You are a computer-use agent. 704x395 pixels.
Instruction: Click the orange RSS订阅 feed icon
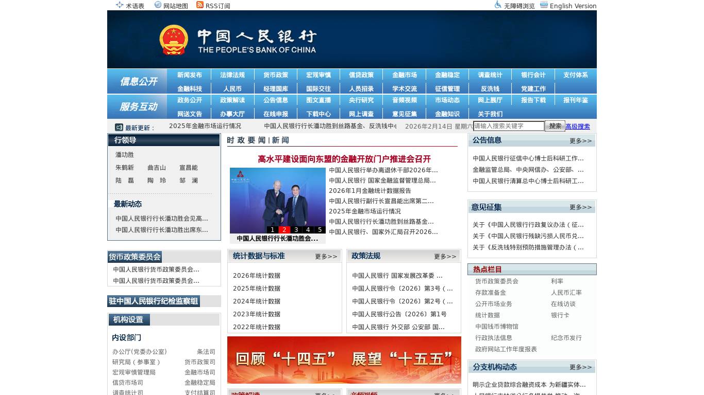pyautogui.click(x=199, y=5)
